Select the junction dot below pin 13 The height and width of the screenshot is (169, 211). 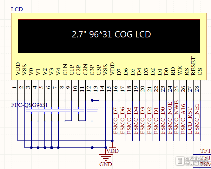[92, 100]
